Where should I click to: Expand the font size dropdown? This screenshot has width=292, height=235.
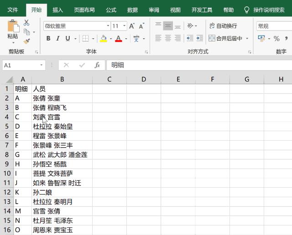(x=124, y=26)
